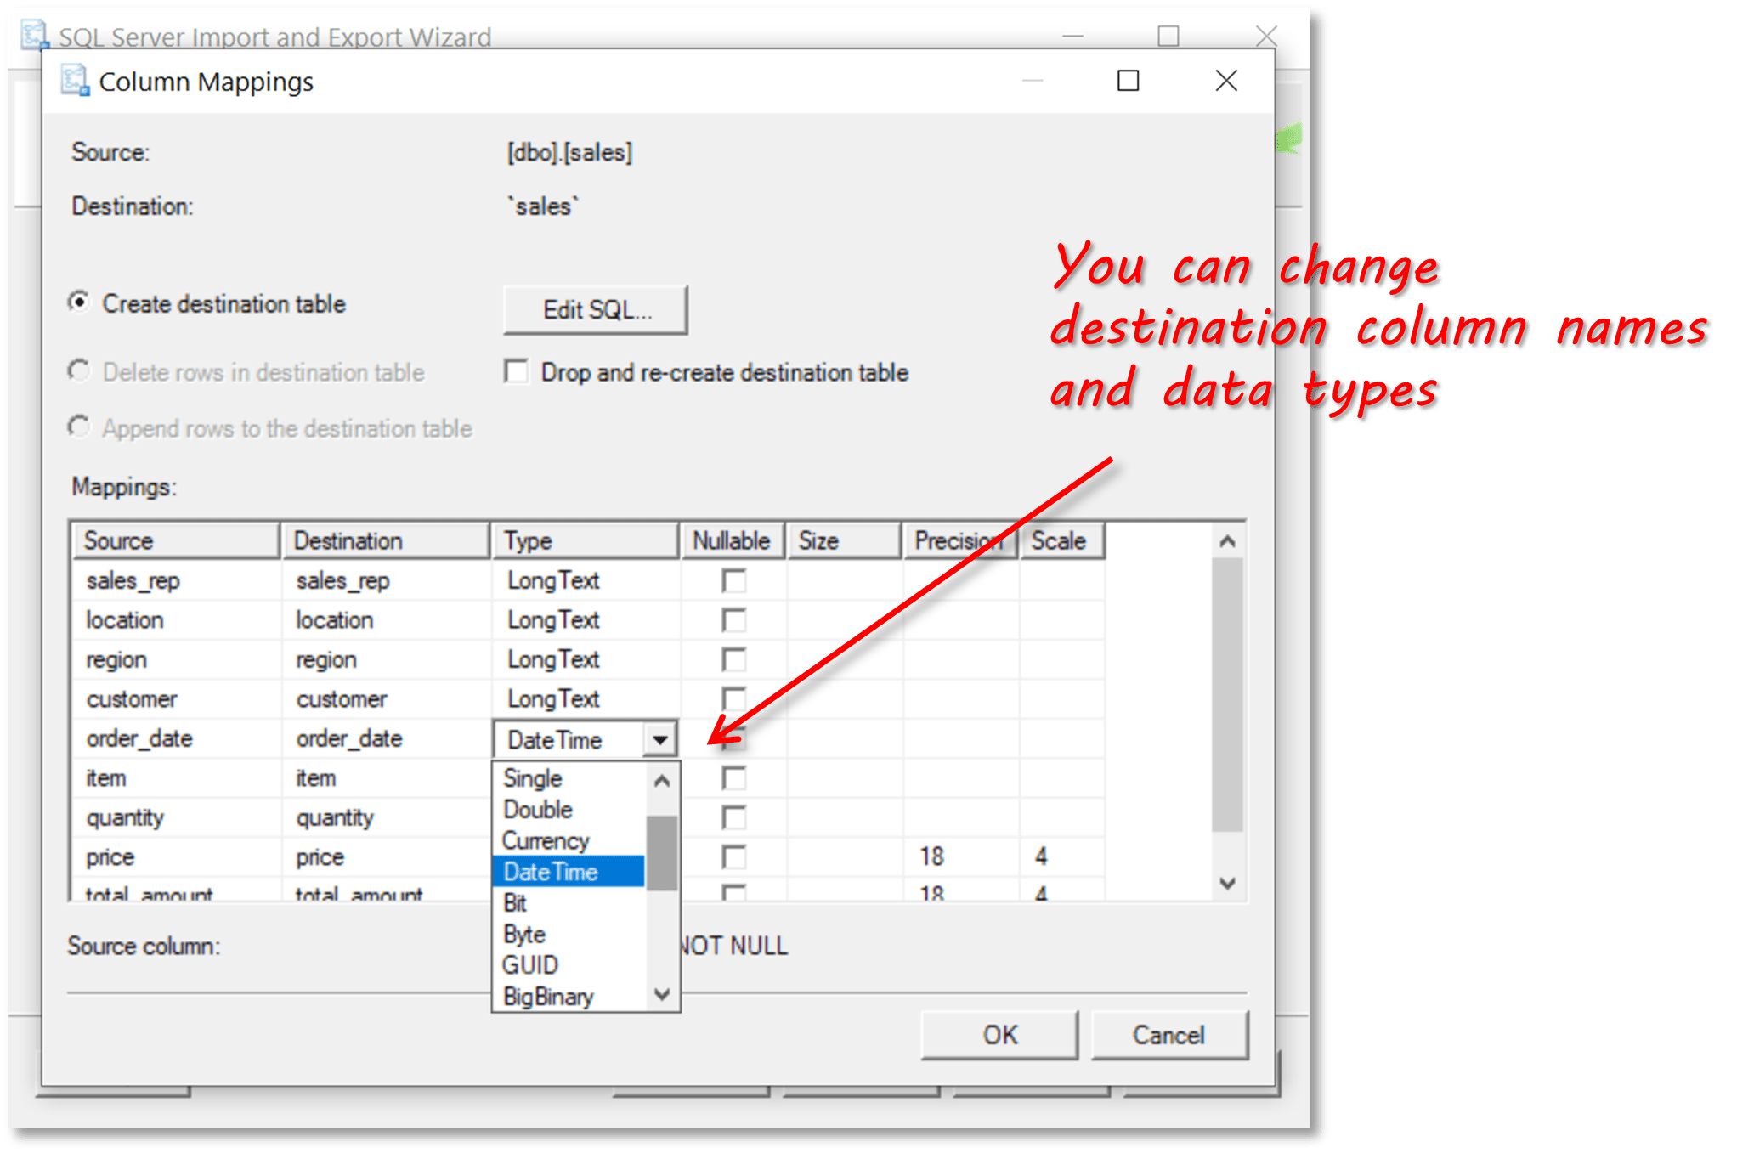The width and height of the screenshot is (1737, 1153).
Task: Close the Column Mappings dialog
Action: click(1225, 81)
